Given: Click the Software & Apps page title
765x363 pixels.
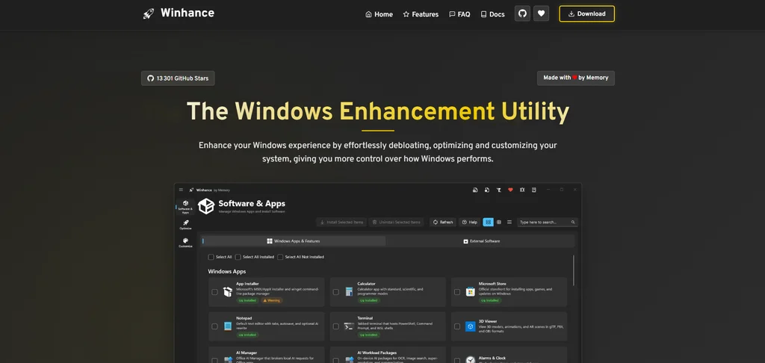Looking at the screenshot, I should [x=252, y=203].
